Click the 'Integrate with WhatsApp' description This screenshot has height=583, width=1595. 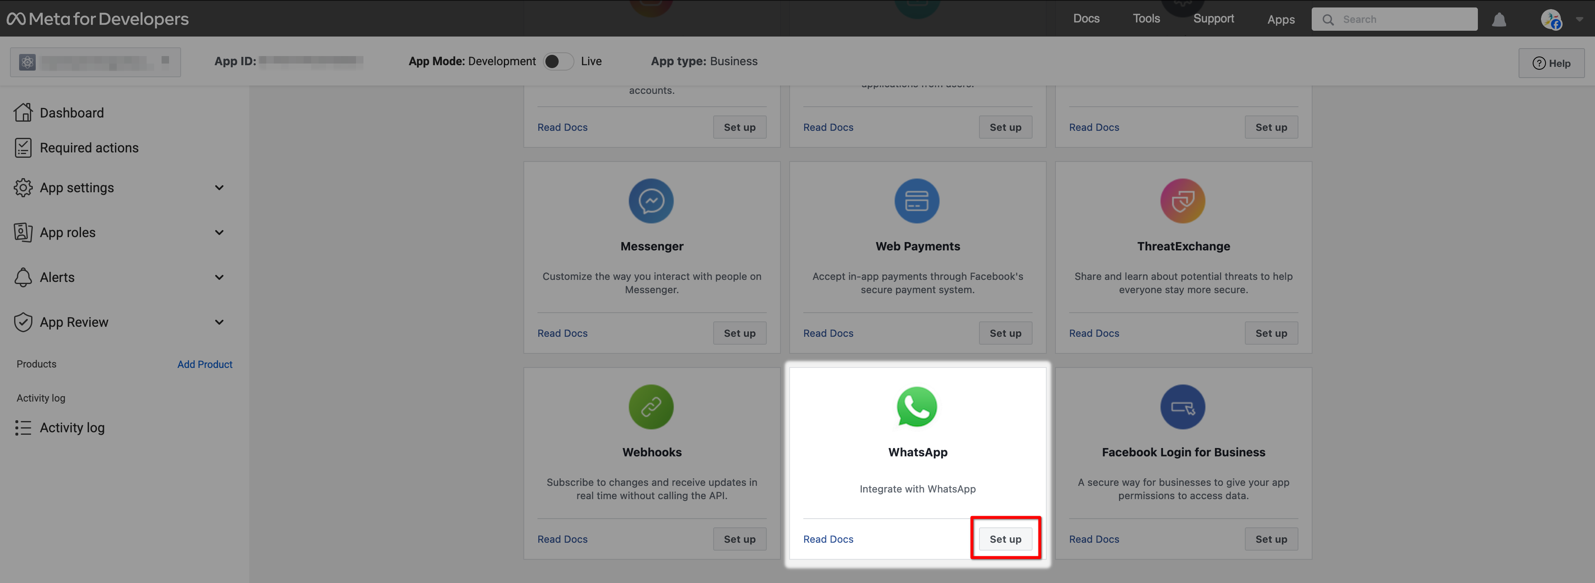coord(917,489)
